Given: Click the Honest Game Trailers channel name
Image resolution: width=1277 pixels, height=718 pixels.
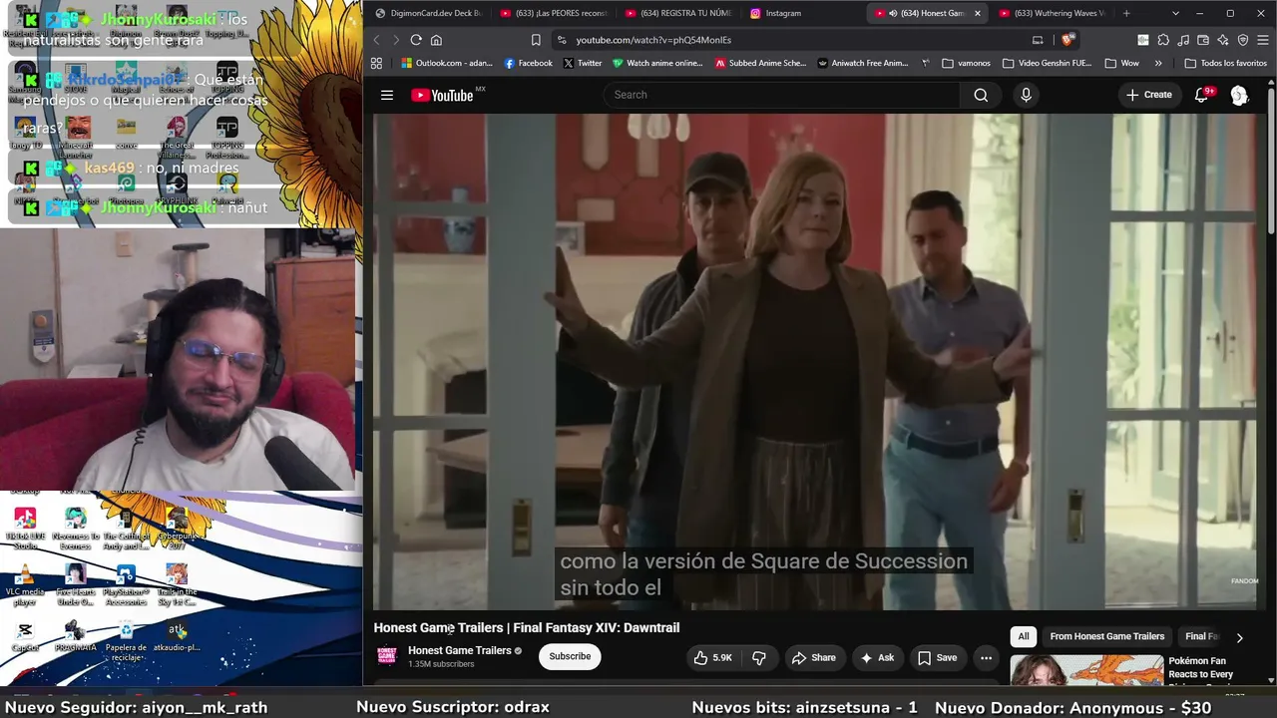Looking at the screenshot, I should [460, 650].
